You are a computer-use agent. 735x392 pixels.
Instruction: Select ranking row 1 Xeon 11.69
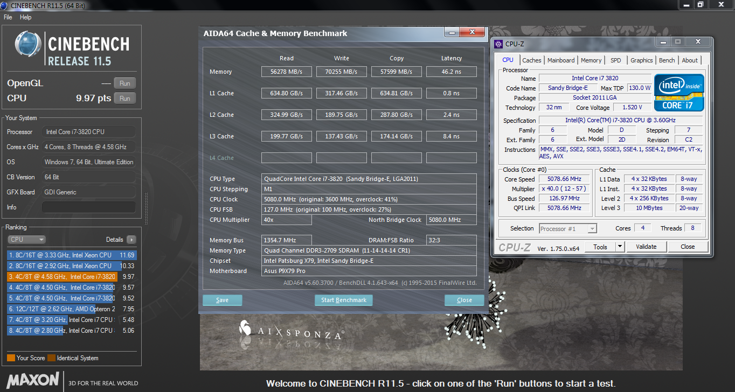click(72, 255)
